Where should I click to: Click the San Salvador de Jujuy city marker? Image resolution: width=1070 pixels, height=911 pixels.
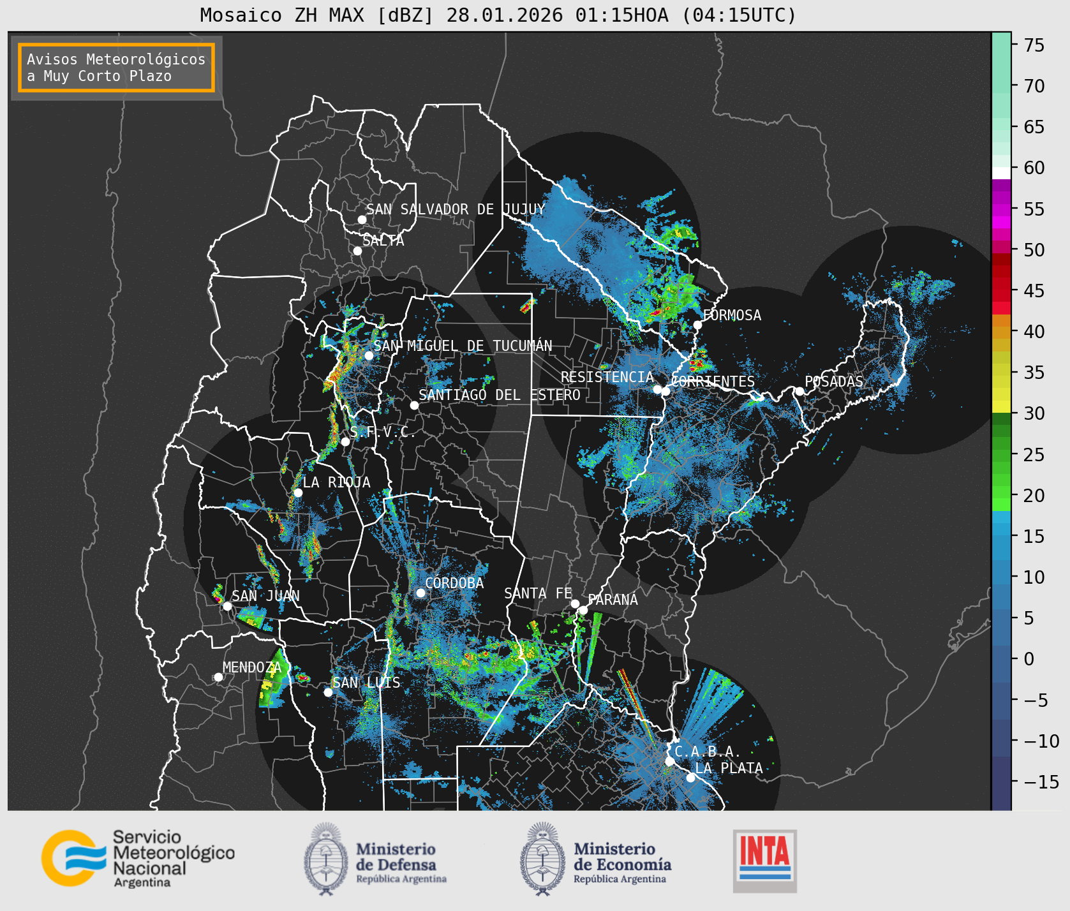tap(362, 219)
